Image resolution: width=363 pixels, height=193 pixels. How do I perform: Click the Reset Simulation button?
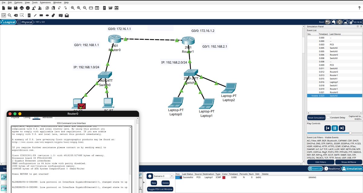(x=316, y=118)
